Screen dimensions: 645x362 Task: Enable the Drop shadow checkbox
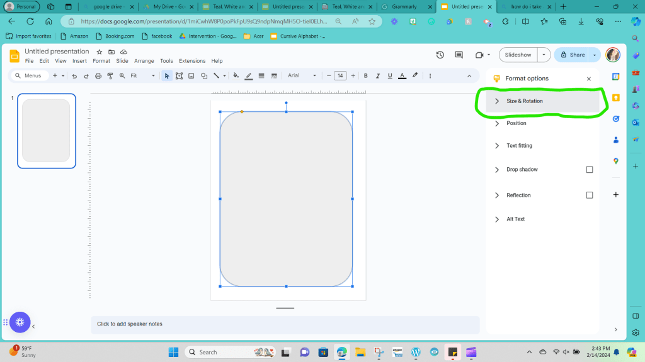coord(589,170)
